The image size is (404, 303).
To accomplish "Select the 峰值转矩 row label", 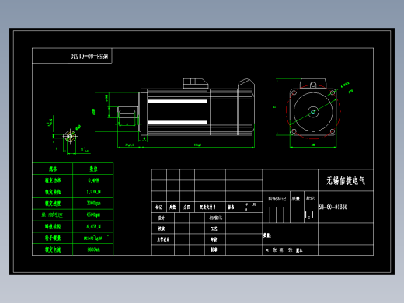I will click(x=53, y=226).
